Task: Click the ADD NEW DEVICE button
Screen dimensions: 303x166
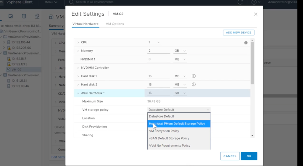Action: pos(238,33)
